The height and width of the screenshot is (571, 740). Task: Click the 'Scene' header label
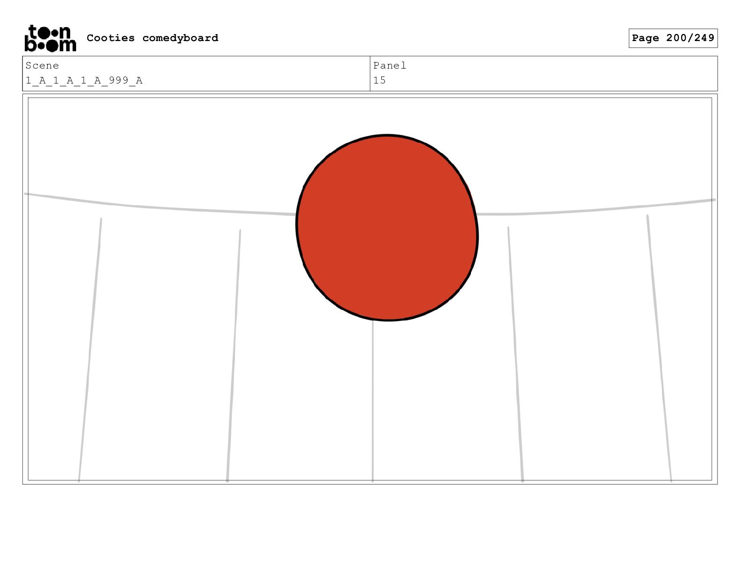point(42,65)
